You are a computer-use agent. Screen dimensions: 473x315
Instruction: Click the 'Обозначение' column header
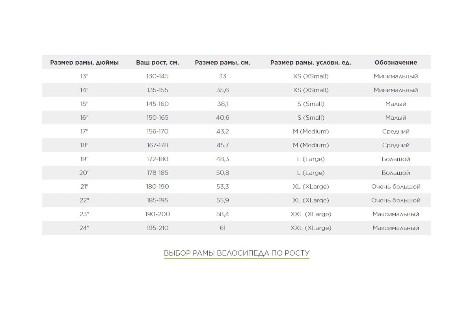[395, 63]
